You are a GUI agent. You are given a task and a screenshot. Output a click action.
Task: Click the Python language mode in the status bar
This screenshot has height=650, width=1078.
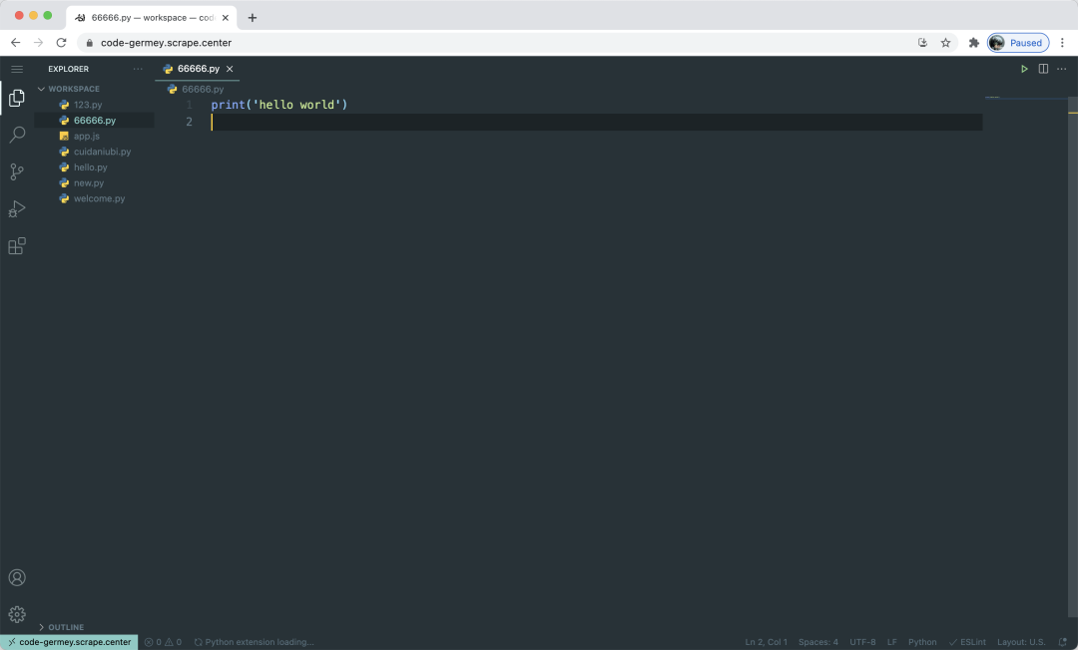click(x=921, y=641)
